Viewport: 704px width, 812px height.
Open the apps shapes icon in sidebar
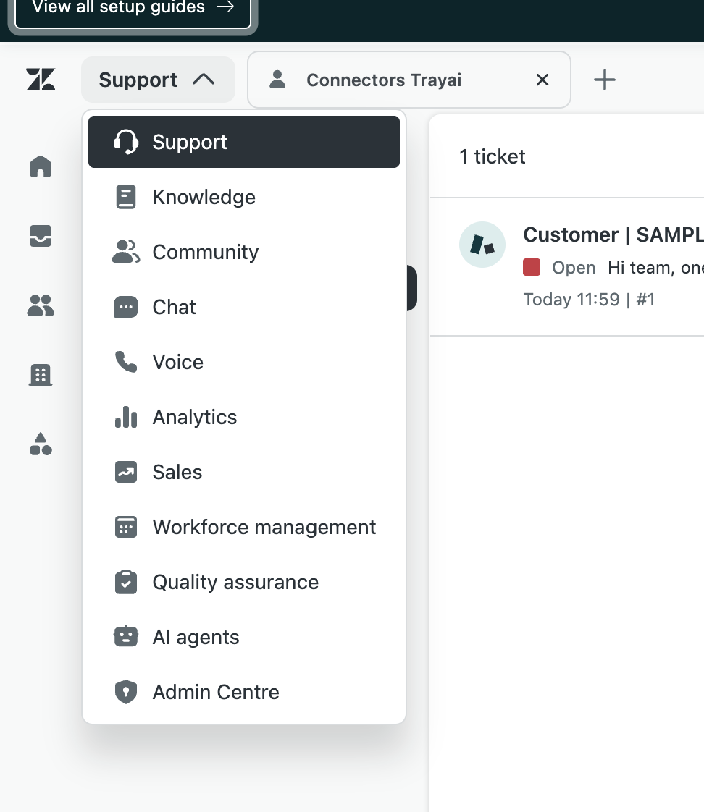(41, 444)
